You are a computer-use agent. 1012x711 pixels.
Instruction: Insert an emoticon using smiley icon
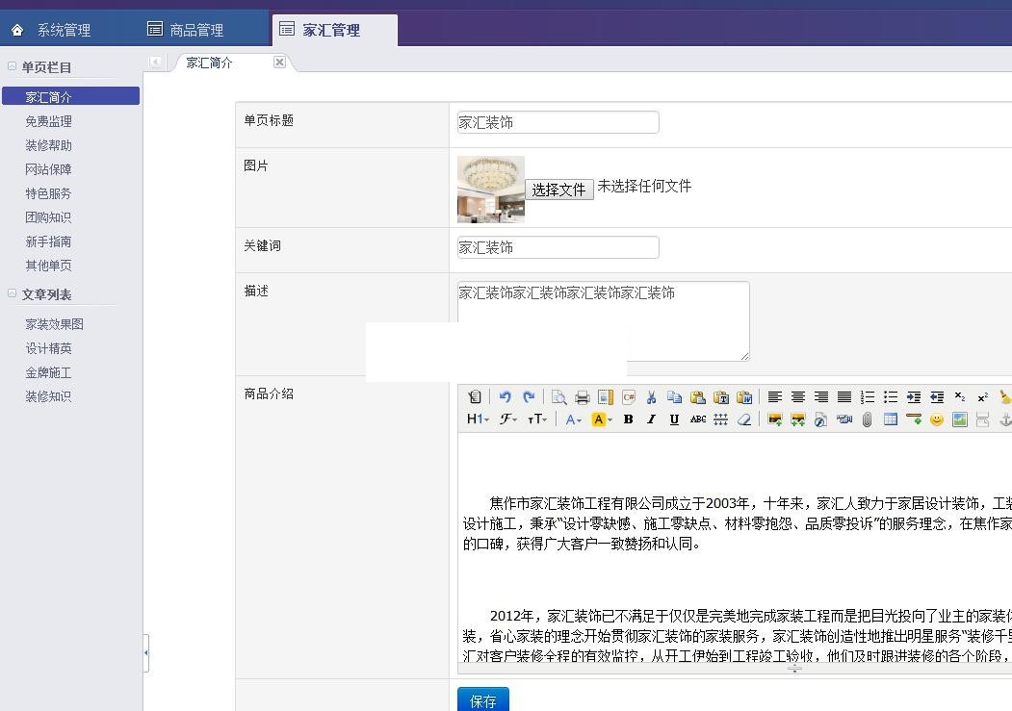(x=936, y=419)
